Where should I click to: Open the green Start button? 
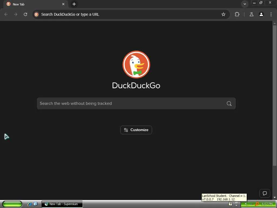tap(12, 204)
